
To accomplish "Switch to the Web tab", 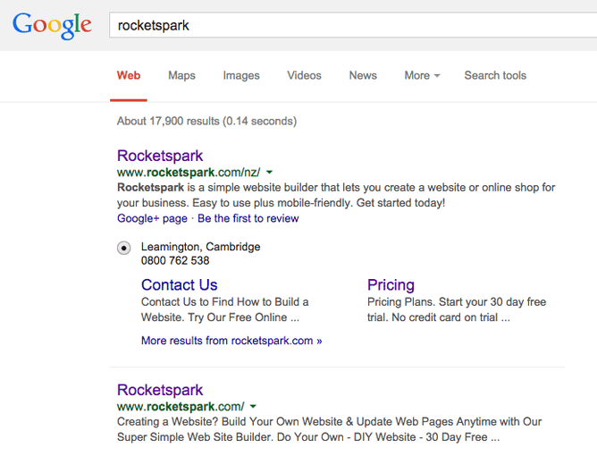I will (x=129, y=75).
